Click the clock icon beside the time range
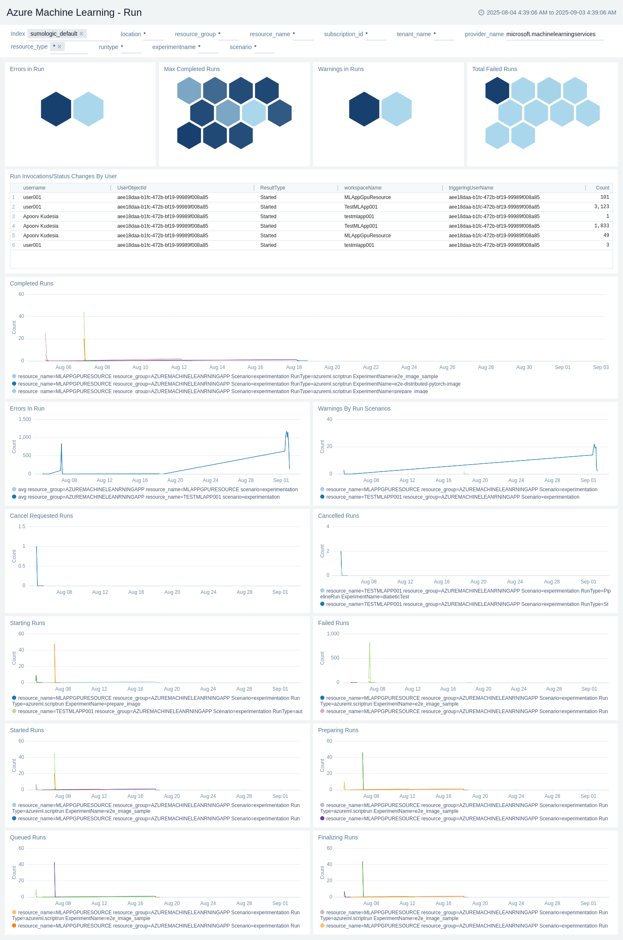The height and width of the screenshot is (940, 623). pos(481,12)
